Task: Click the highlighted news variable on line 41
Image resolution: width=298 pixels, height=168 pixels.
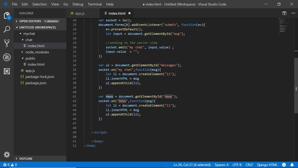Action: 109,97
